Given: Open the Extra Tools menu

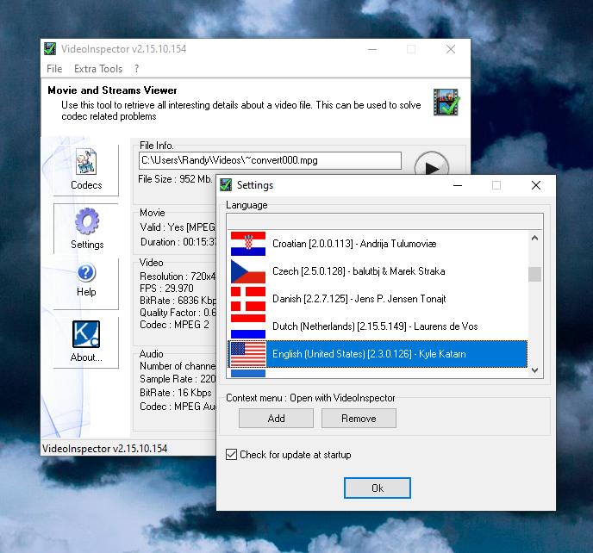Looking at the screenshot, I should pos(98,69).
